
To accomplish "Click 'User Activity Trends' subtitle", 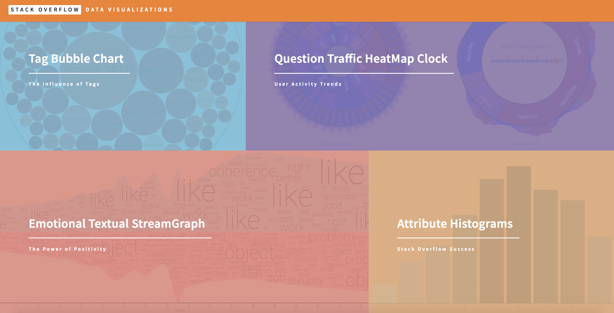I will [308, 84].
